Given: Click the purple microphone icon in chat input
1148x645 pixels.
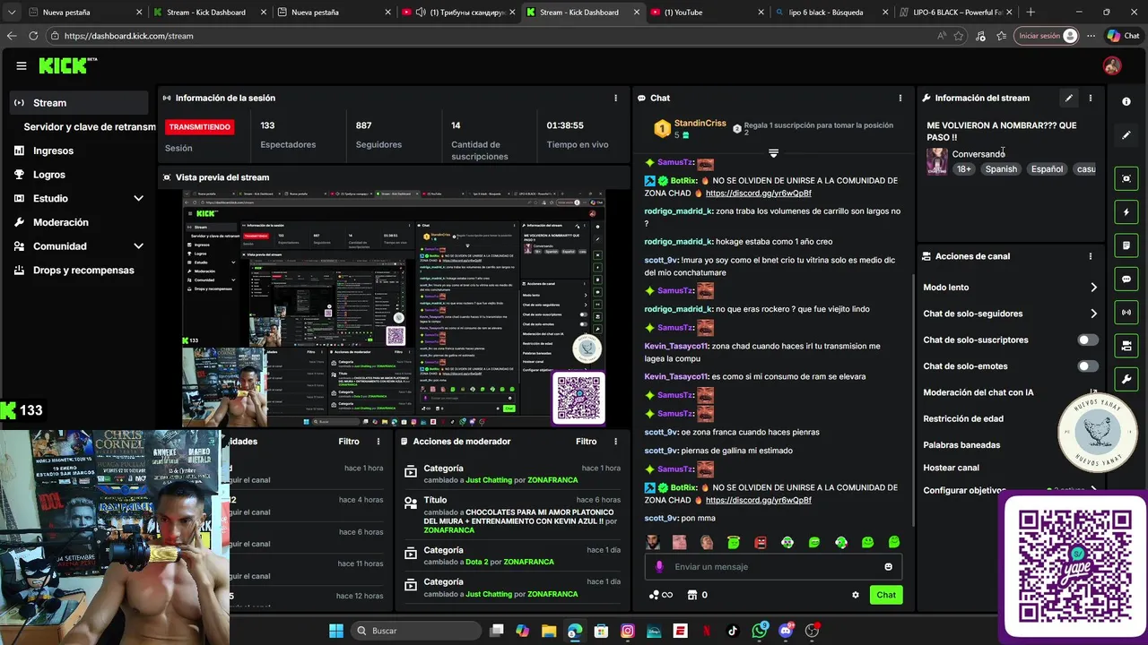Looking at the screenshot, I should tap(659, 566).
